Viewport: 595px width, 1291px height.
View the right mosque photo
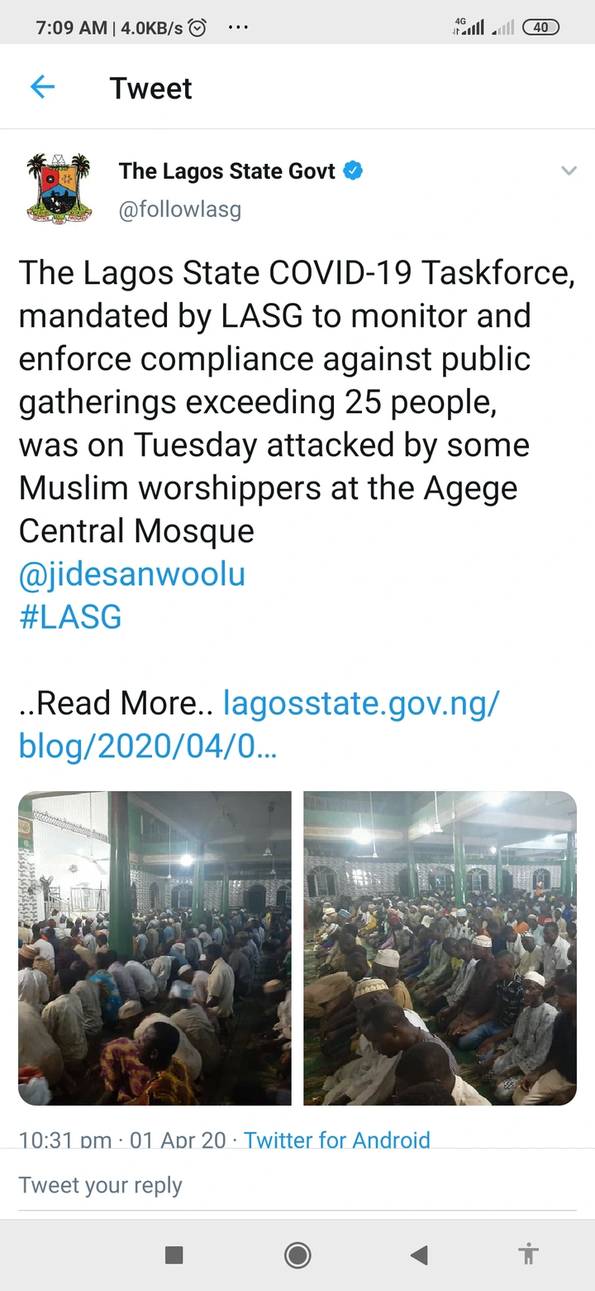click(x=440, y=948)
